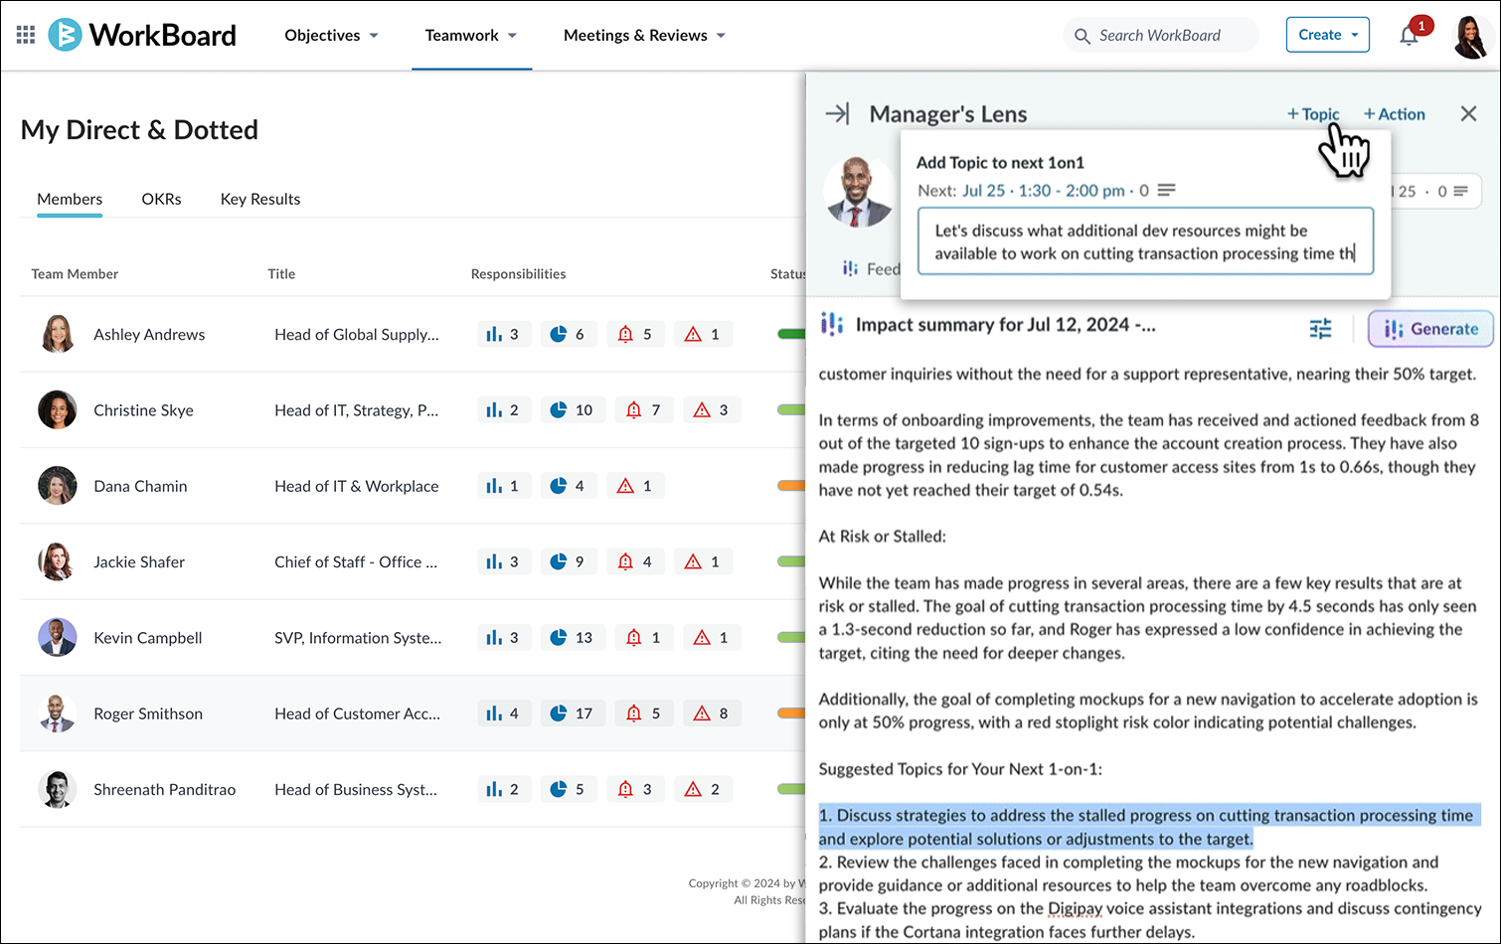1501x944 pixels.
Task: Click Roger Smithson's orange status bar
Action: click(791, 712)
